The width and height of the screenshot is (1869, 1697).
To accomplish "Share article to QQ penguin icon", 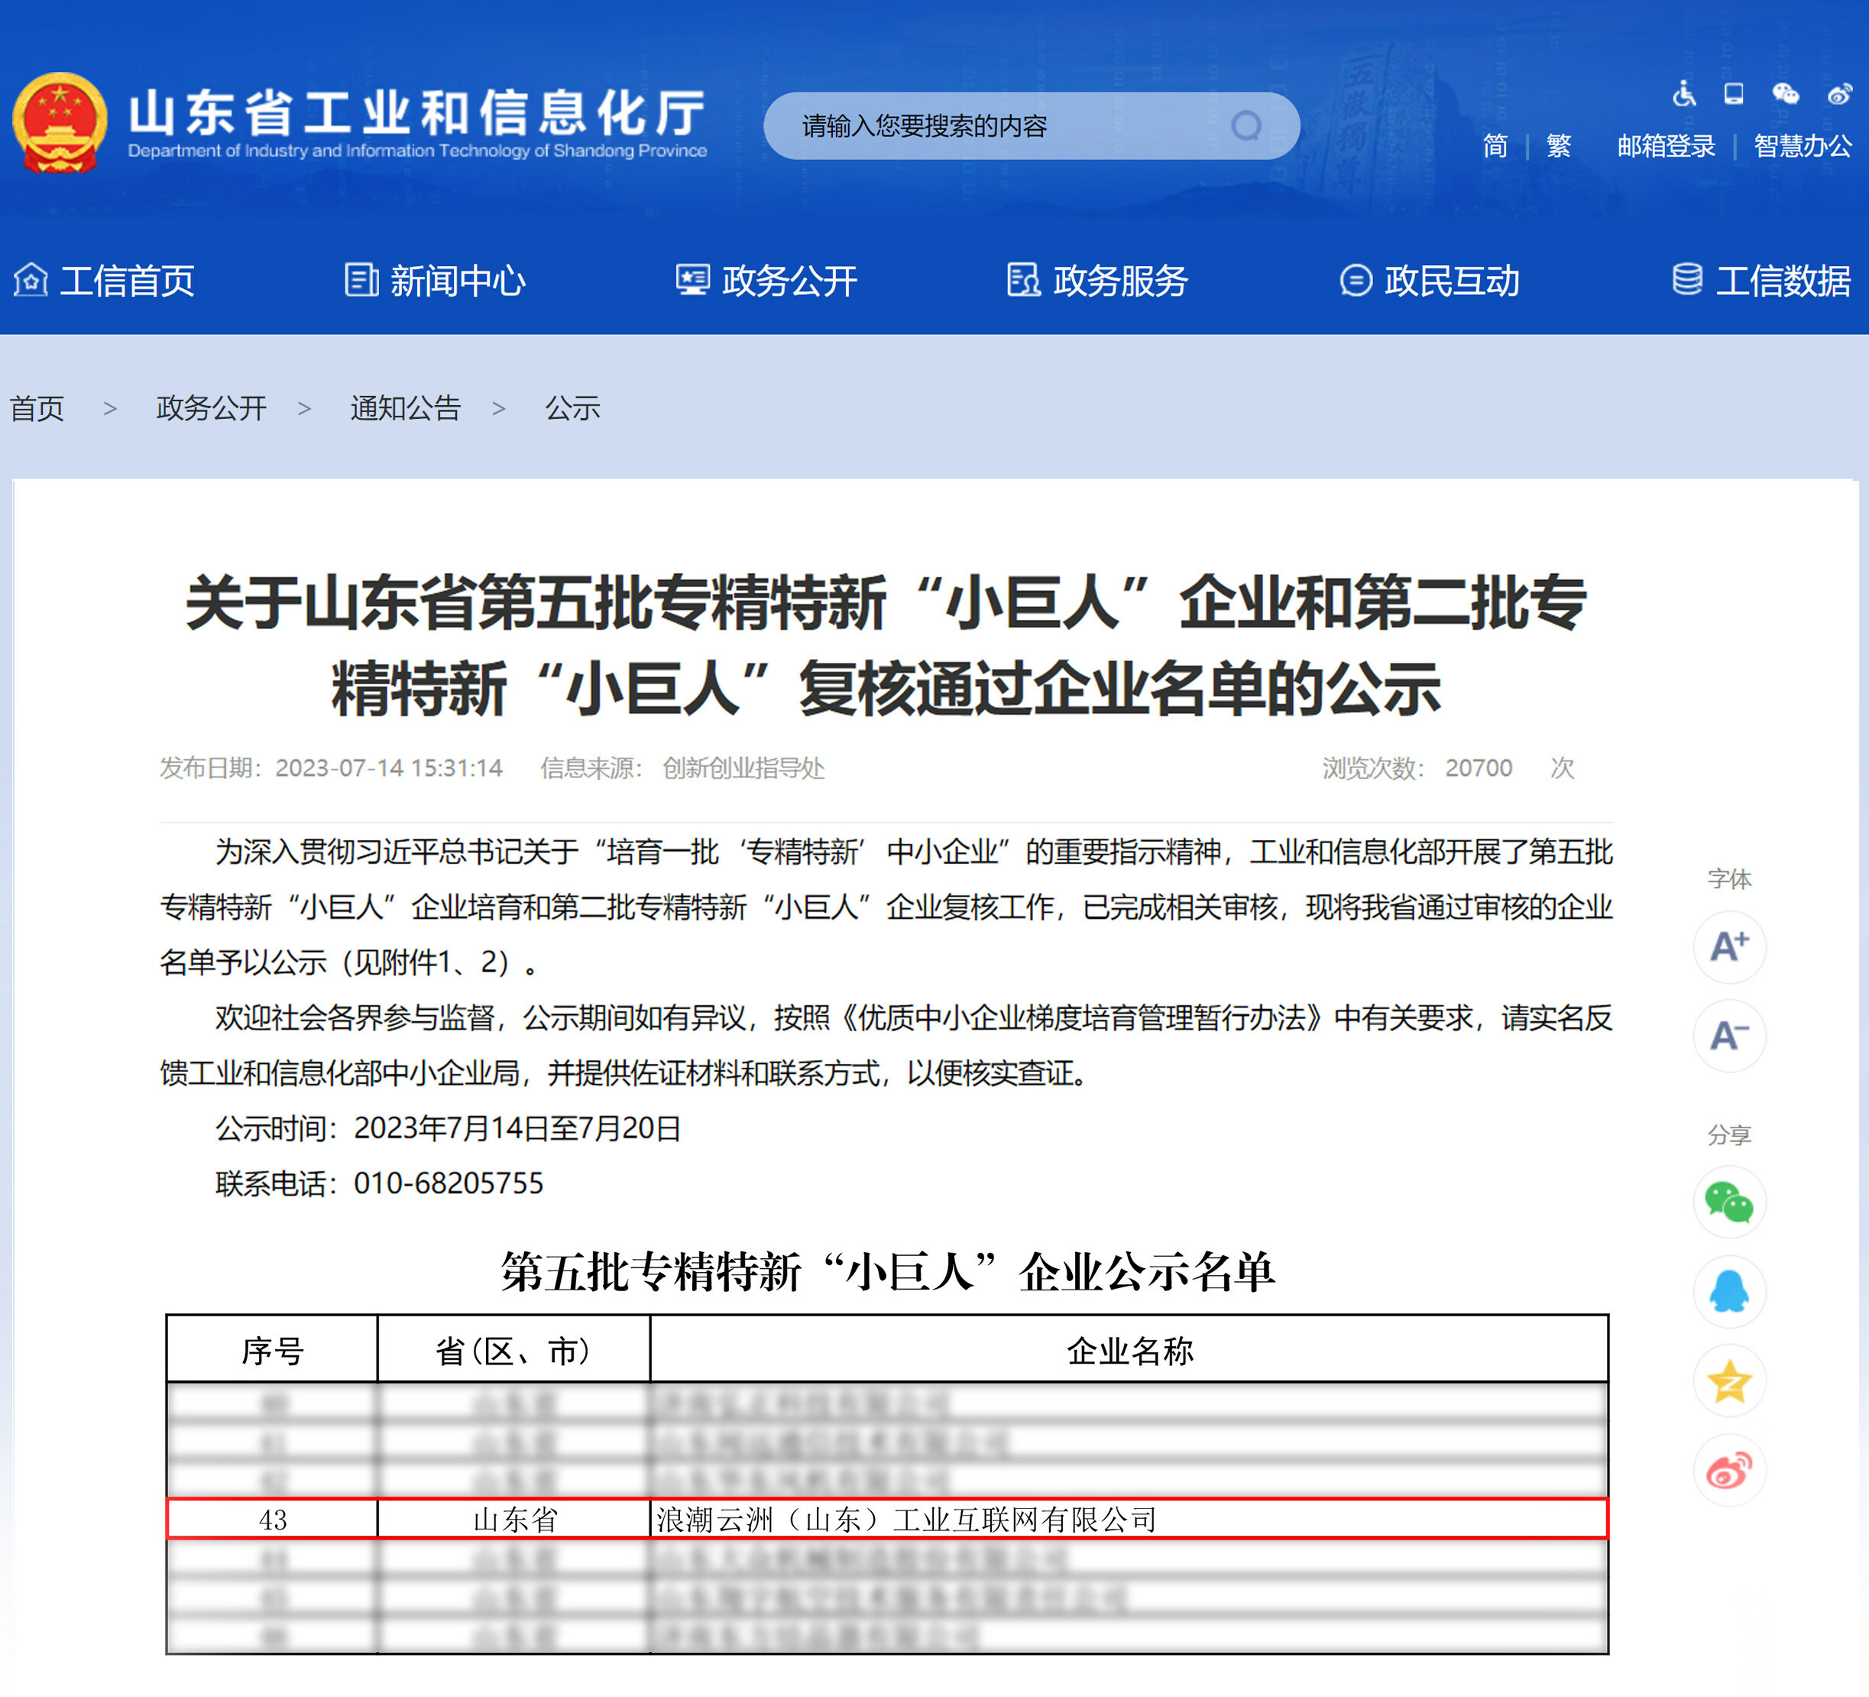I will [x=1729, y=1292].
